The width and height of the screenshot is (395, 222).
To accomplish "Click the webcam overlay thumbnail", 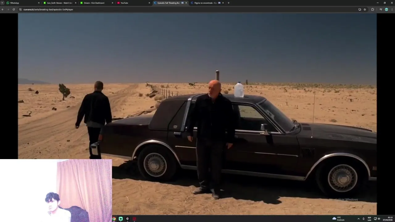I will pyautogui.click(x=56, y=190).
